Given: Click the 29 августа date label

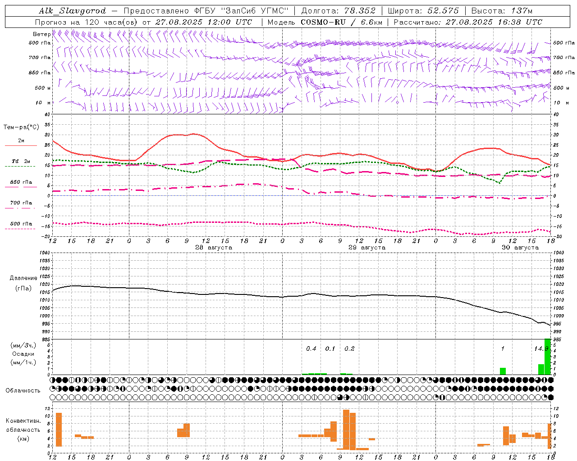Looking at the screenshot, I should click(367, 248).
